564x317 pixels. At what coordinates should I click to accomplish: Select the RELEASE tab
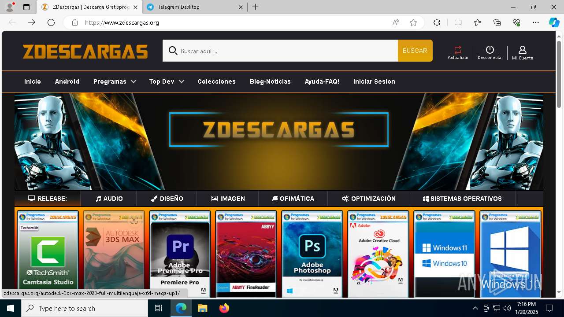point(48,199)
